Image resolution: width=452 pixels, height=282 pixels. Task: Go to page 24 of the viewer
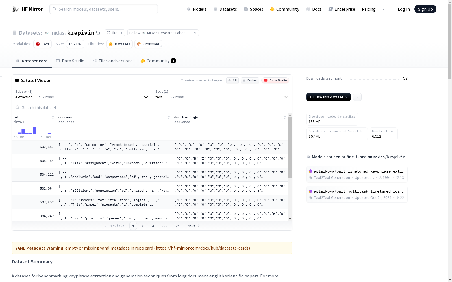(x=178, y=226)
